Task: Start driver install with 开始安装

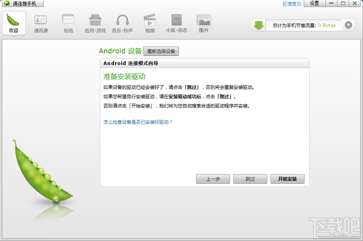Action: [x=287, y=179]
